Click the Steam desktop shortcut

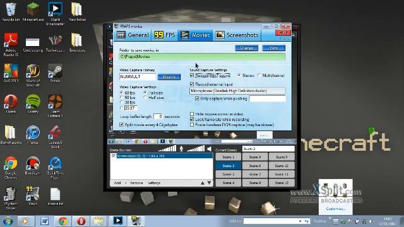pyautogui.click(x=55, y=73)
